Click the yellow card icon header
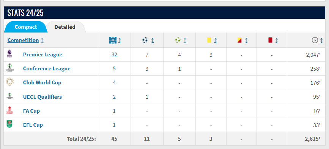329x149 pixels. point(209,40)
